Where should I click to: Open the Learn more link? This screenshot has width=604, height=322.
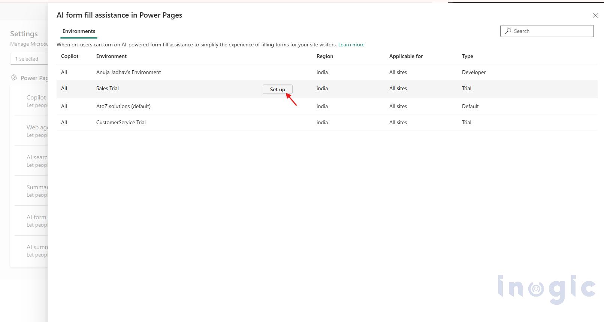point(351,45)
